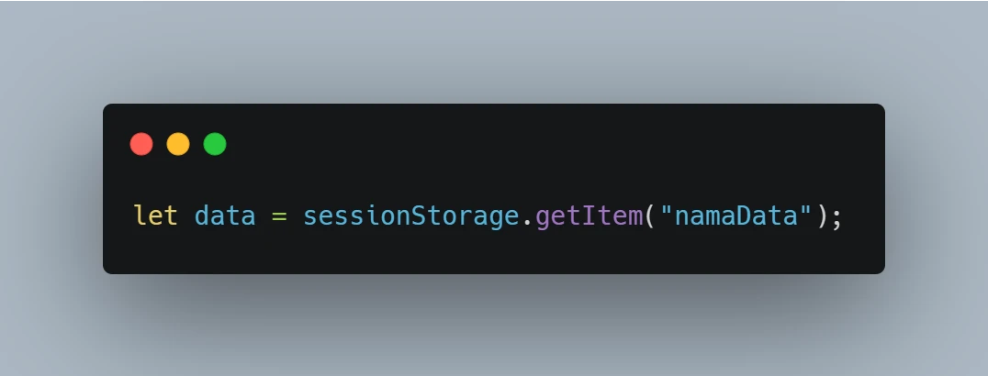
Task: Click the yellow minimize dot
Action: click(178, 144)
